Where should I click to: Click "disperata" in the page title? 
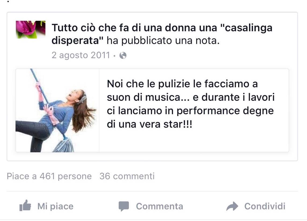click(x=77, y=41)
